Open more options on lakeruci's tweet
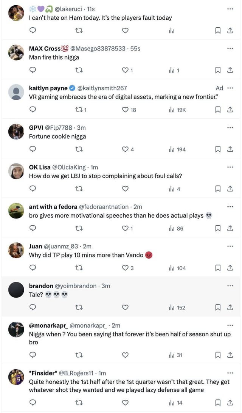Screen dimensions: 242x413 230,9
